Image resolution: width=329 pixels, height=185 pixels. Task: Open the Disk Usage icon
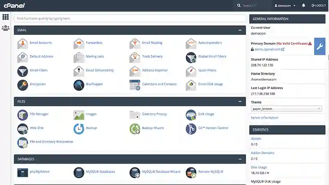(191, 115)
